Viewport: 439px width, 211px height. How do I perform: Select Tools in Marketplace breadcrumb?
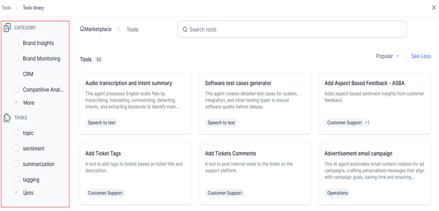tap(132, 30)
